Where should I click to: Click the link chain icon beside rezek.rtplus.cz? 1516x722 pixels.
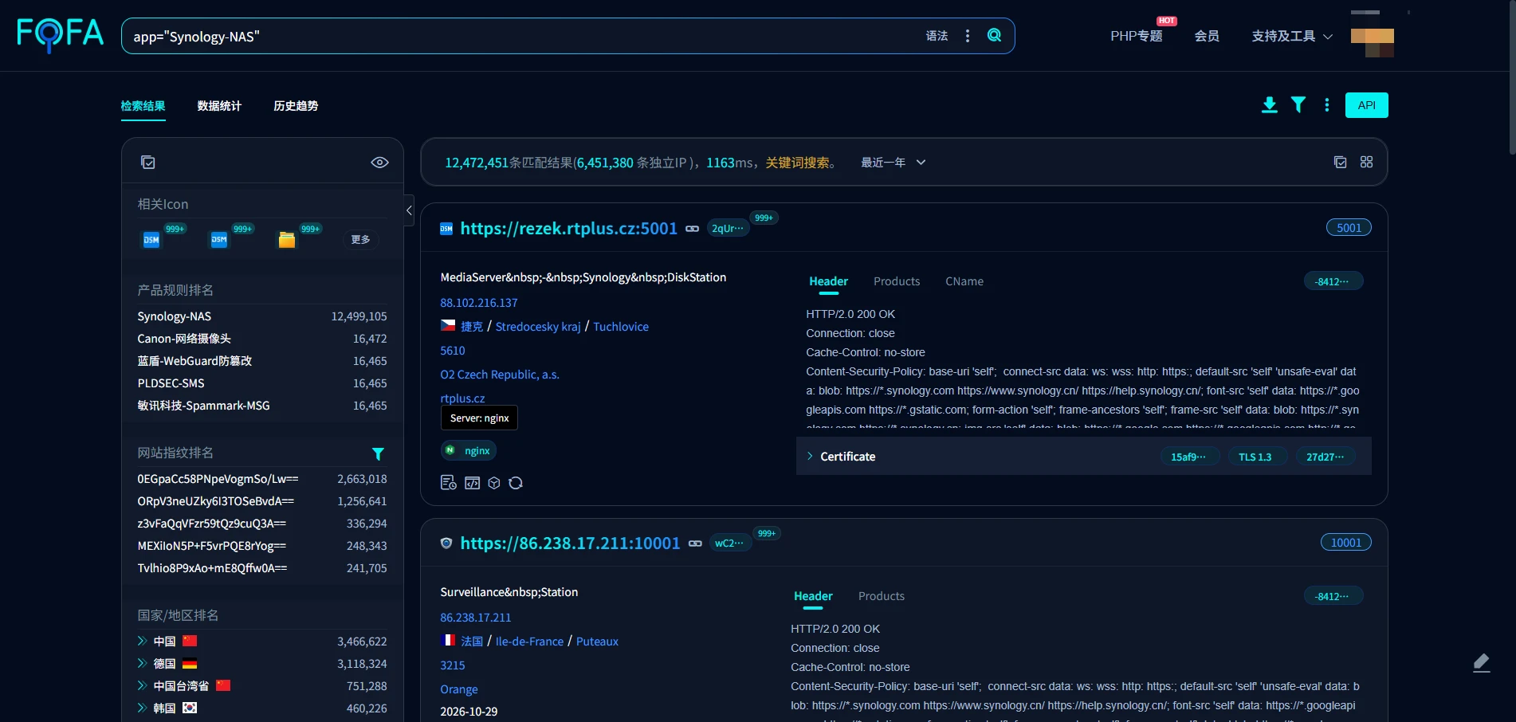pos(693,229)
